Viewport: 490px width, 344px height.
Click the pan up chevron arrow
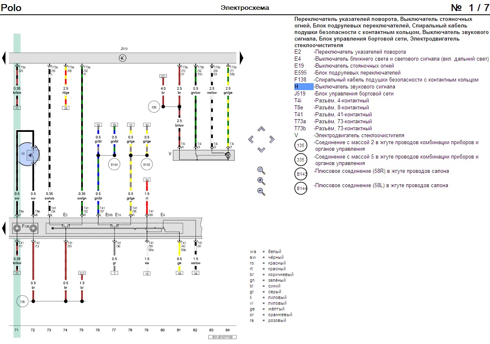(x=261, y=129)
